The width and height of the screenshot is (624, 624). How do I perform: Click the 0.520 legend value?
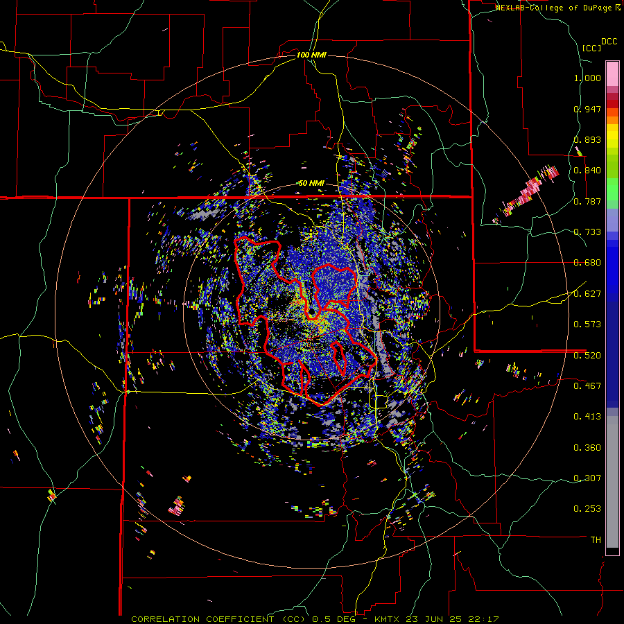[x=587, y=356]
